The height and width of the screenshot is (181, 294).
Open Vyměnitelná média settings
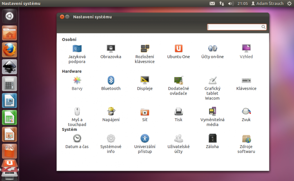click(x=212, y=117)
